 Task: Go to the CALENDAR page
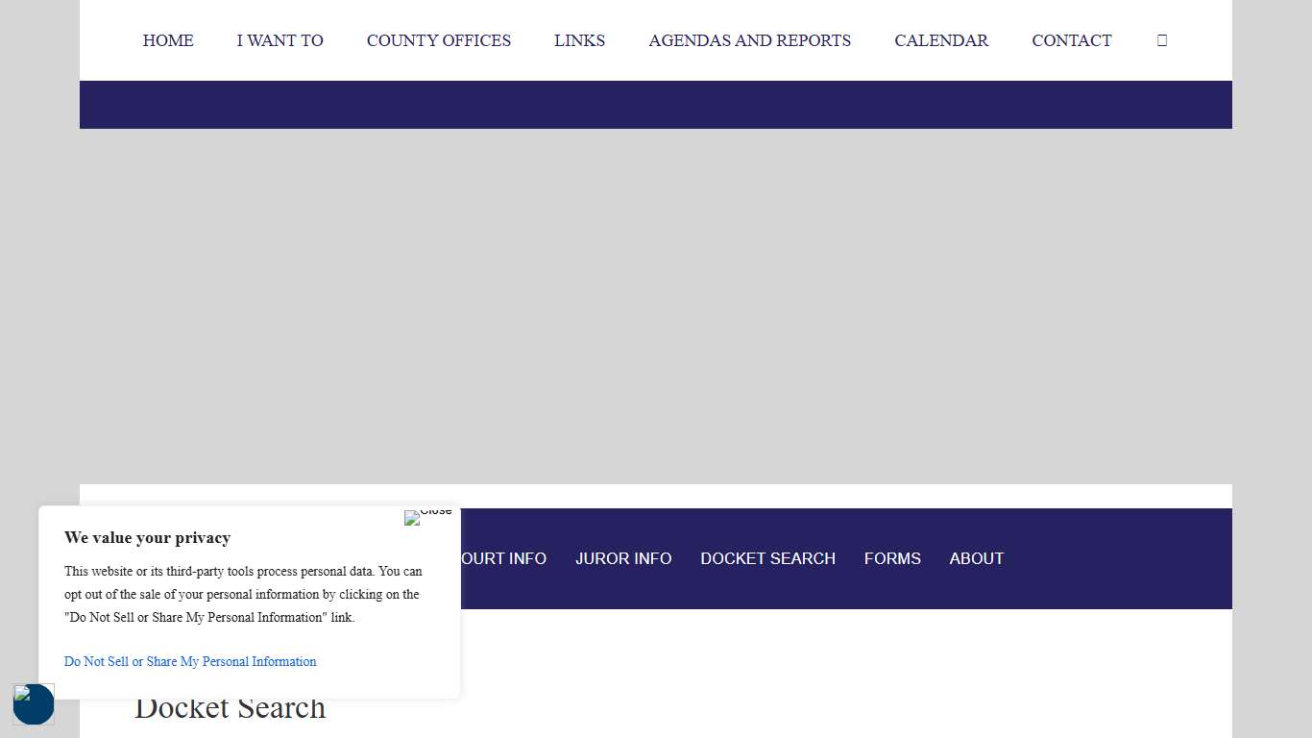point(941,40)
